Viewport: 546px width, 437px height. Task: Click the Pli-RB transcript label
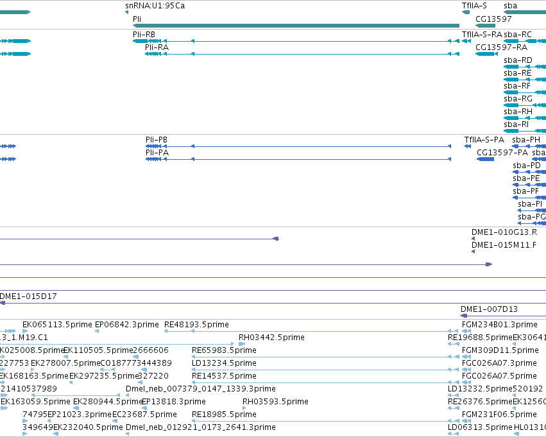tap(144, 35)
